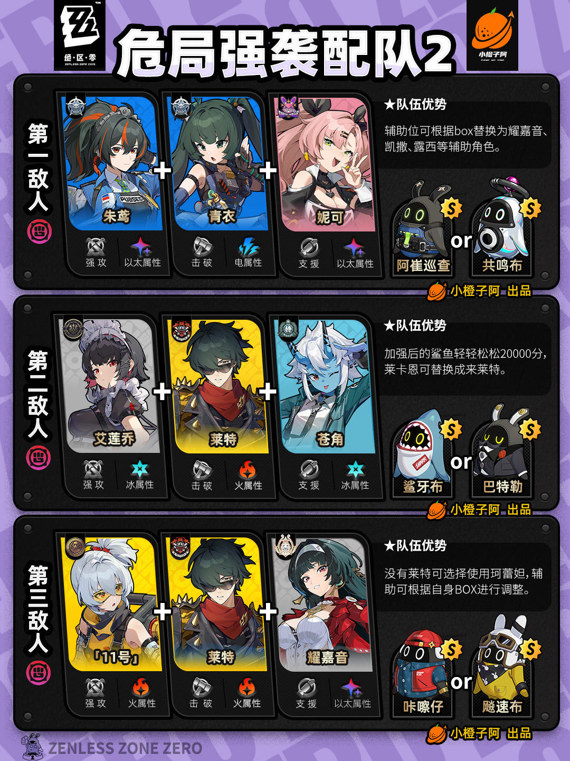The image size is (570, 761).
Task: Click the 「11号」 character card
Action: tap(112, 604)
